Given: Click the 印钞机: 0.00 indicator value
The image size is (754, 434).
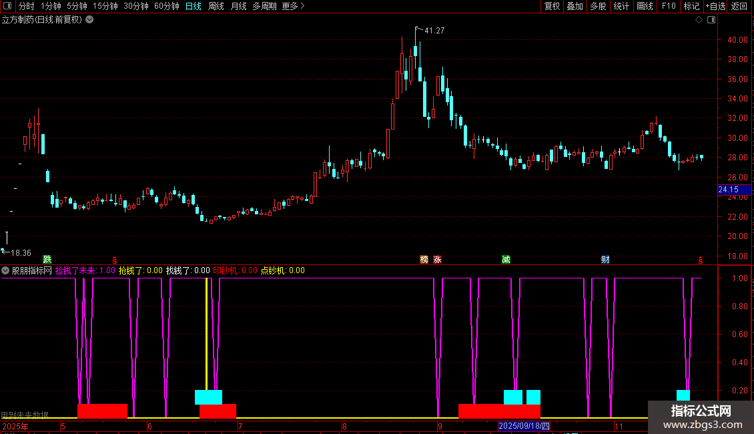Looking at the screenshot, I should tap(235, 270).
